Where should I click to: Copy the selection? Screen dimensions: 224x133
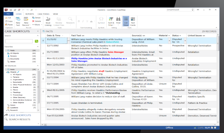[x=9, y=21]
